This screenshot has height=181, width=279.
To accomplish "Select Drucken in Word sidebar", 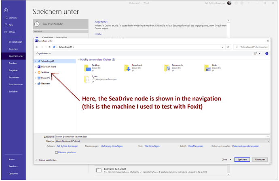I will (13, 63).
